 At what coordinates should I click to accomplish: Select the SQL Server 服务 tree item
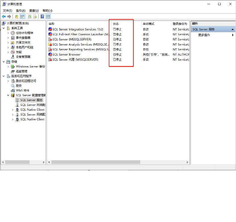coord(31,100)
